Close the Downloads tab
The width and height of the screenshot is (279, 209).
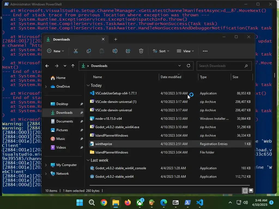(x=103, y=39)
